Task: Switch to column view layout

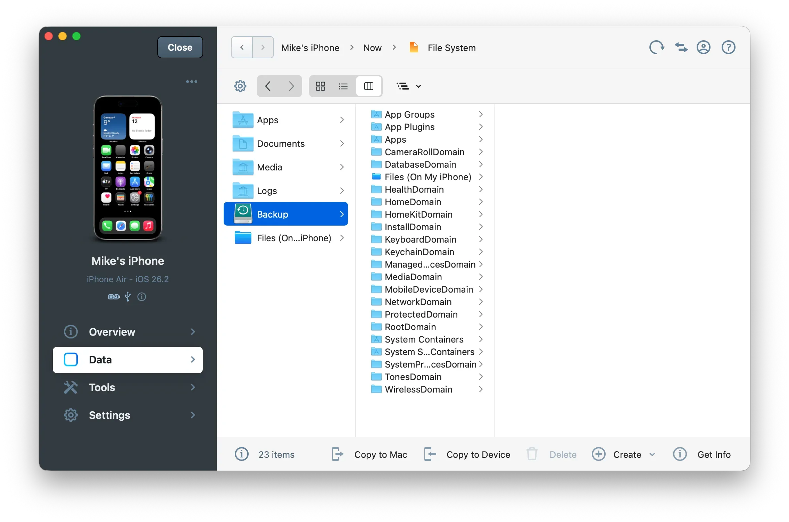Action: click(369, 86)
